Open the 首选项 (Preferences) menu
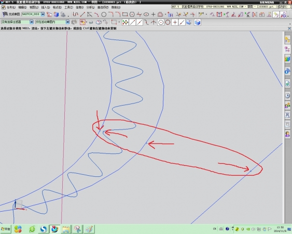292x234 pixels. coord(103,7)
